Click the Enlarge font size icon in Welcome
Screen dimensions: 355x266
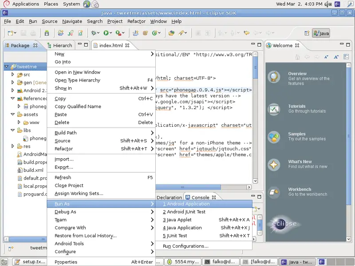(x=336, y=57)
